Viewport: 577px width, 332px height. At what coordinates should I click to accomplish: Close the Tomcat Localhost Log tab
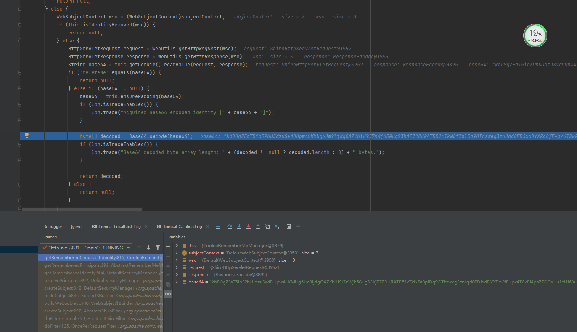(146, 227)
